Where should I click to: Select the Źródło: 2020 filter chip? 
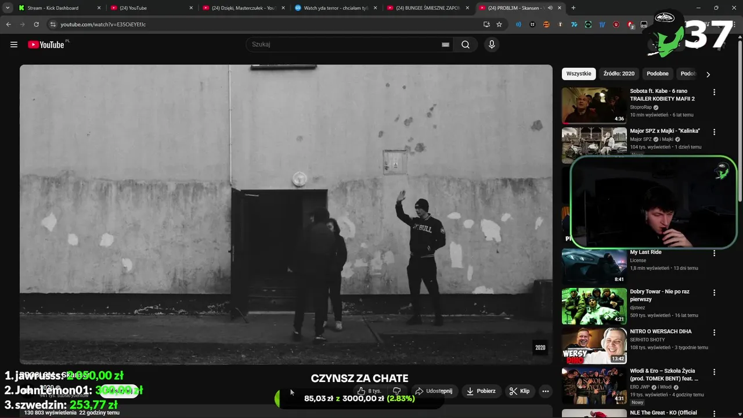[619, 74]
